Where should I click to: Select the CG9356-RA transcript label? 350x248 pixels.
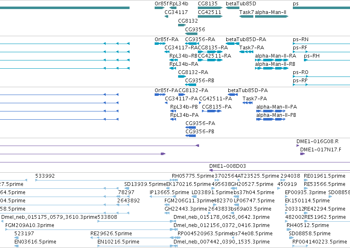[x=200, y=39]
